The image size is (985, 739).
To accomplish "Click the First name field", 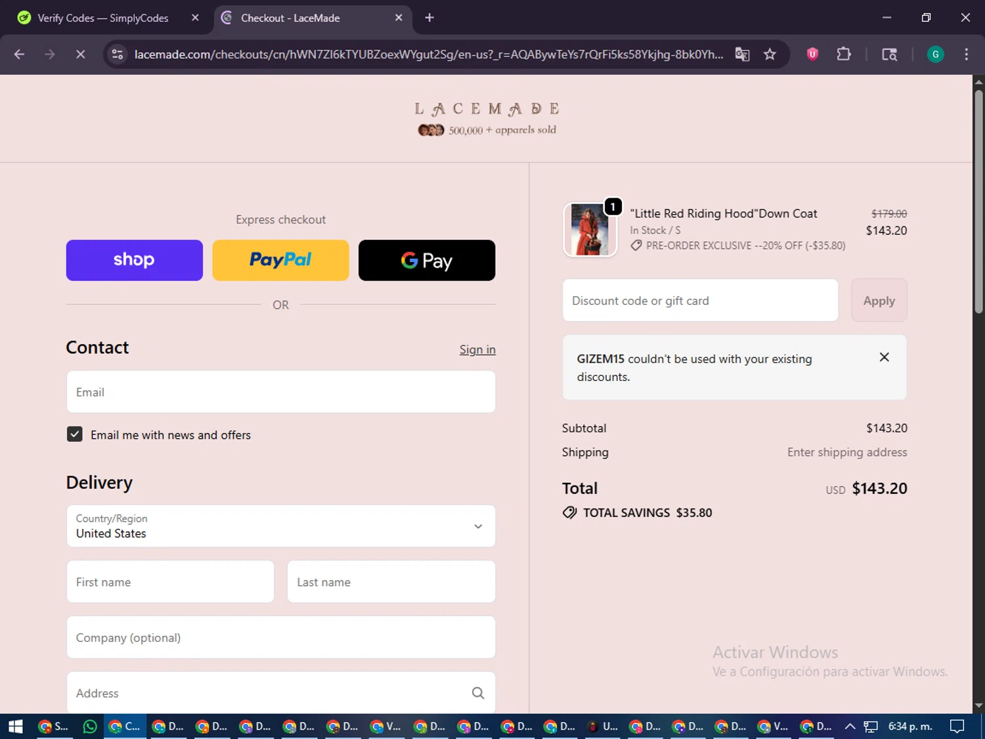I will click(170, 582).
